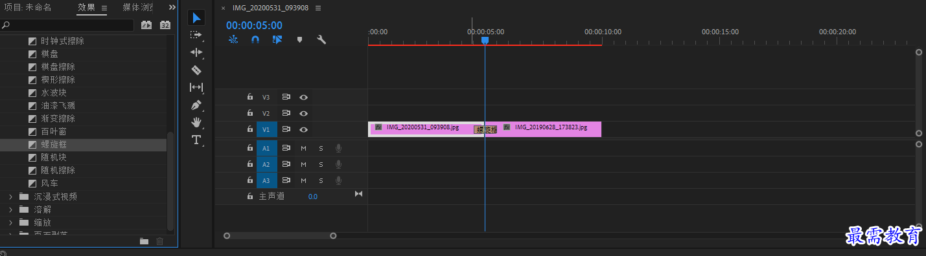Screen dimensions: 926x256
Task: Click the blue playhead marker on ruler
Action: pos(485,40)
